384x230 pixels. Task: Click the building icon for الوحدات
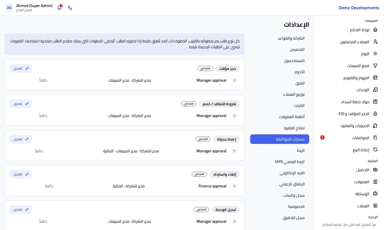pos(375,90)
